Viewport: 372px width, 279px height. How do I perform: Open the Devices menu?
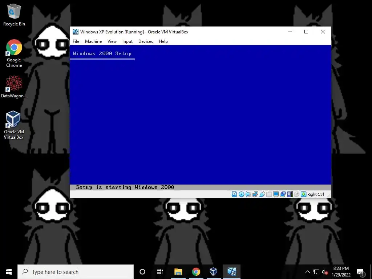[146, 41]
